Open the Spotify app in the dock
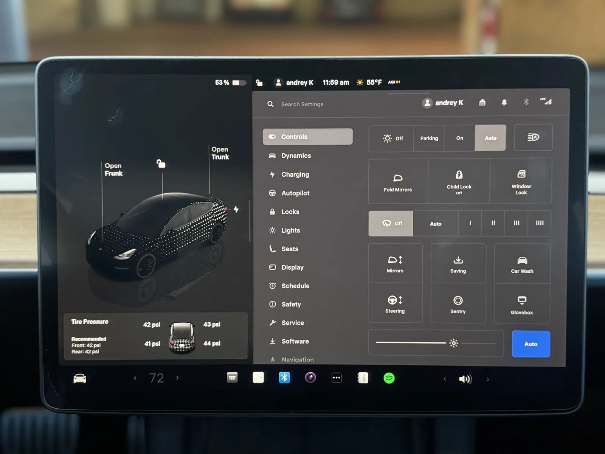 (x=389, y=378)
